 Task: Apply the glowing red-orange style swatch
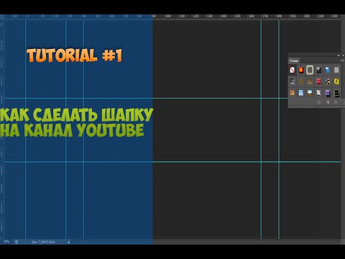click(301, 70)
